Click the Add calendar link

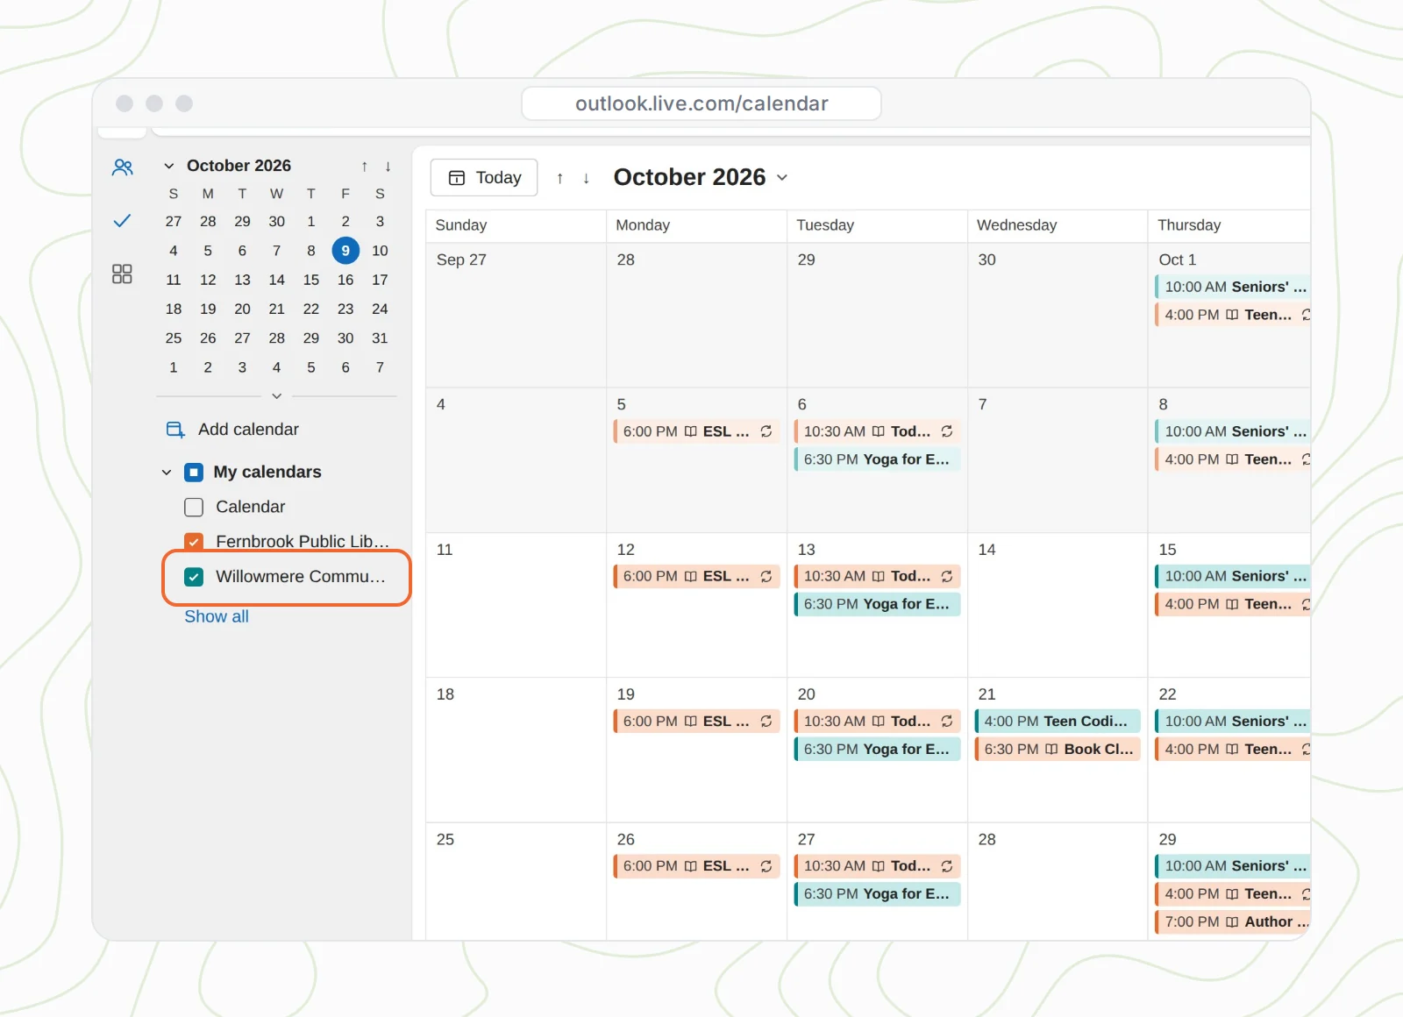pos(248,430)
